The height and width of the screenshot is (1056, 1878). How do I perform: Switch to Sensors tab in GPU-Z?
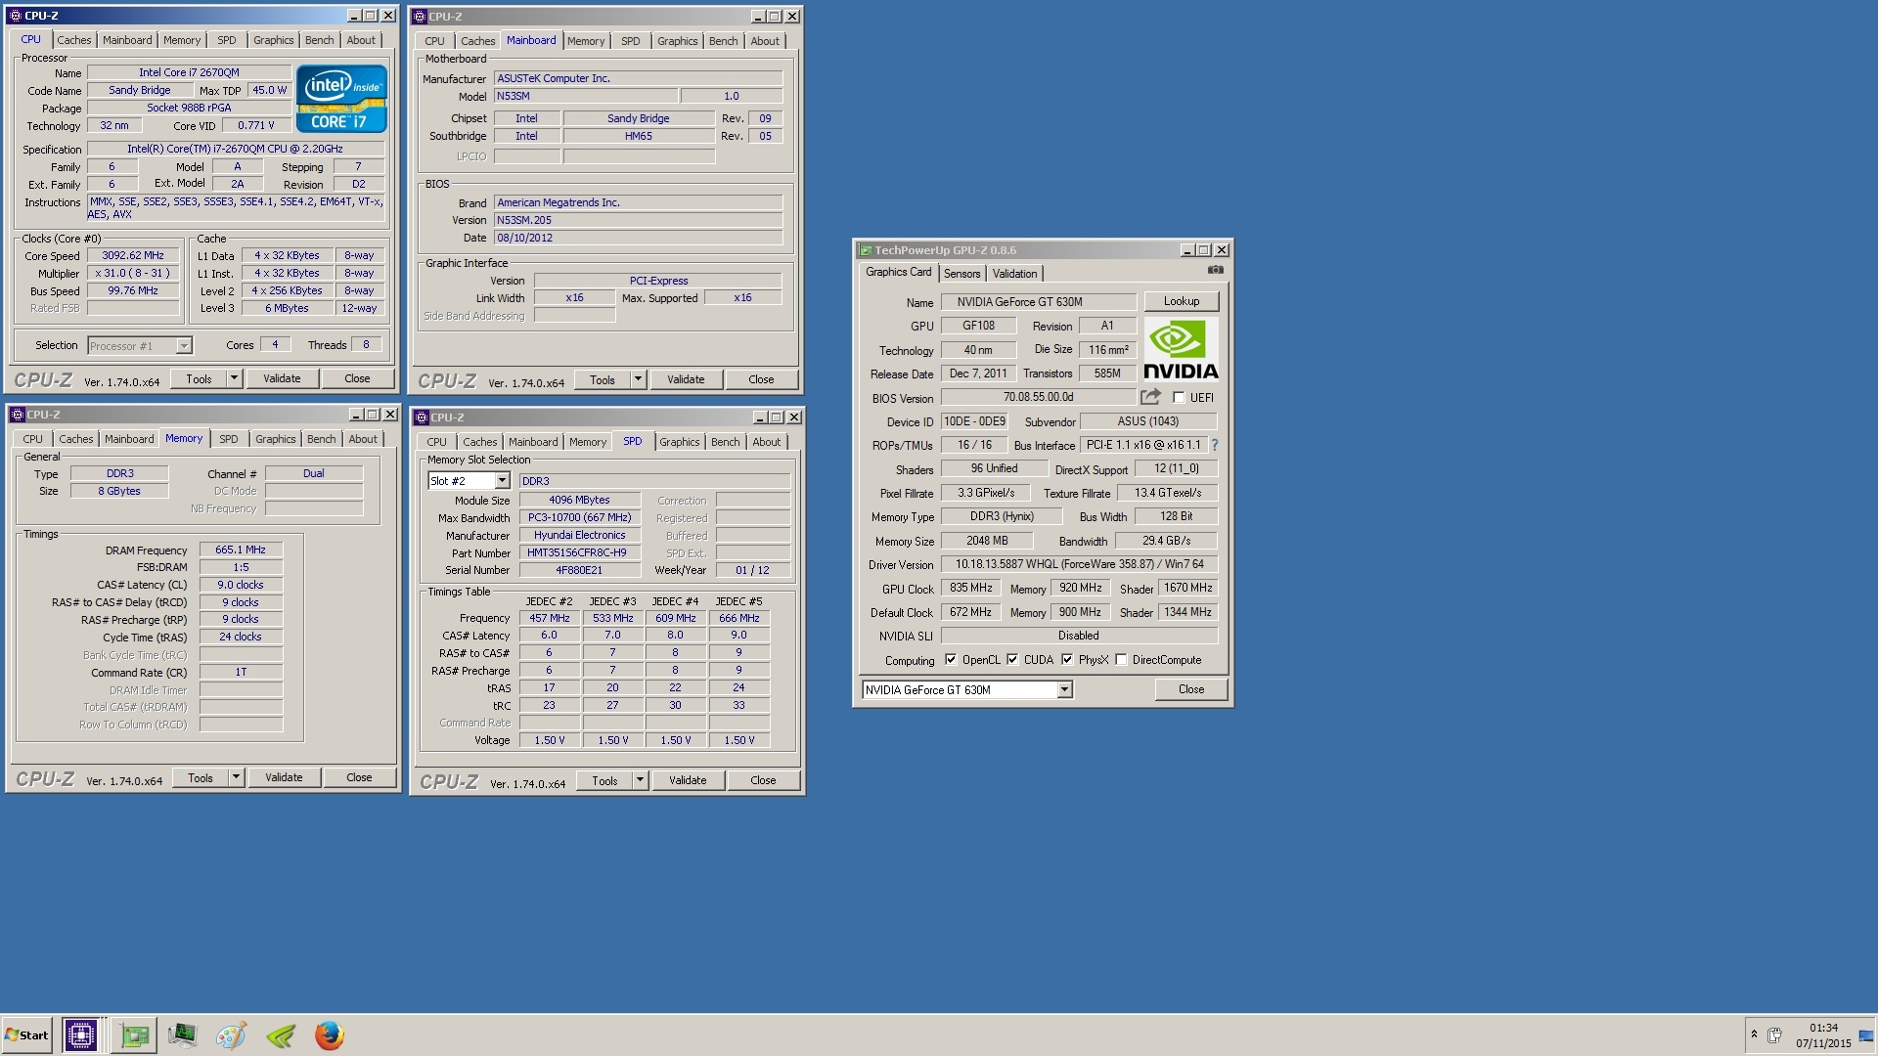961,274
